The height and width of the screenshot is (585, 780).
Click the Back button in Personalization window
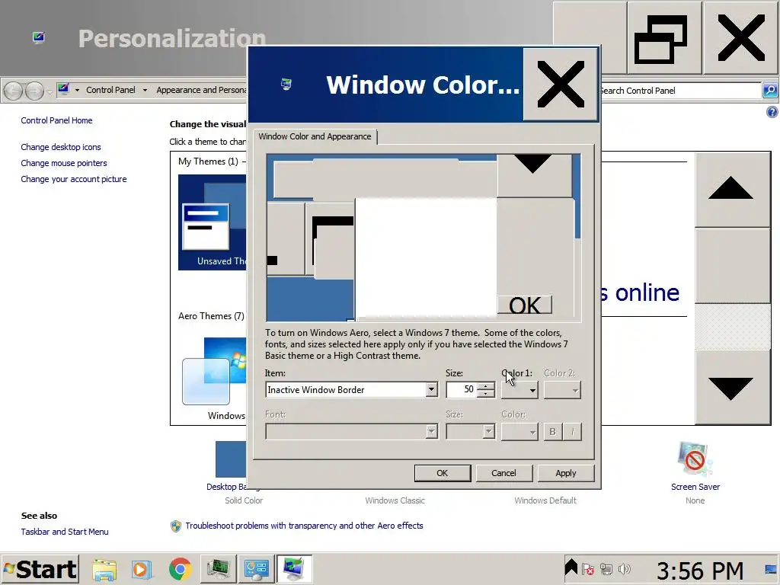(14, 91)
